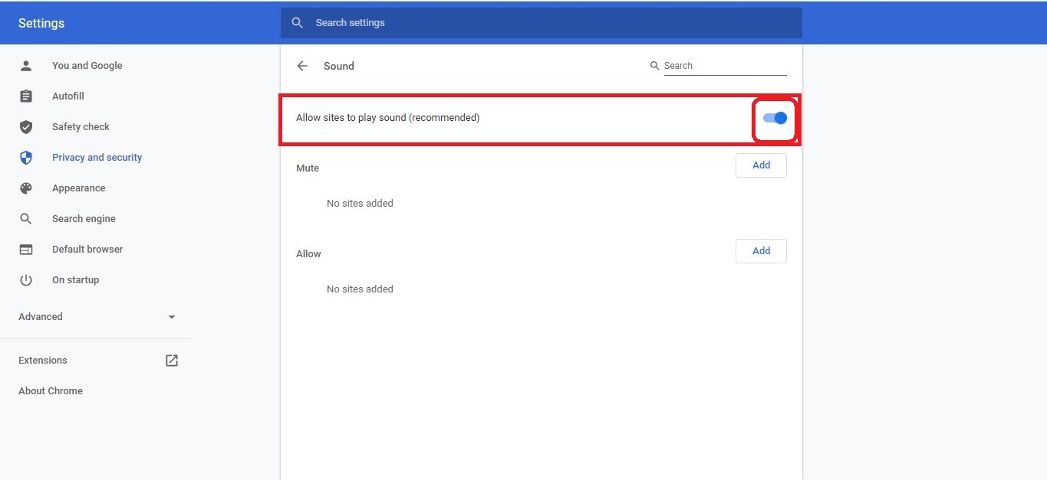Disable allow sites to play sound
The height and width of the screenshot is (480, 1047).
pyautogui.click(x=773, y=118)
